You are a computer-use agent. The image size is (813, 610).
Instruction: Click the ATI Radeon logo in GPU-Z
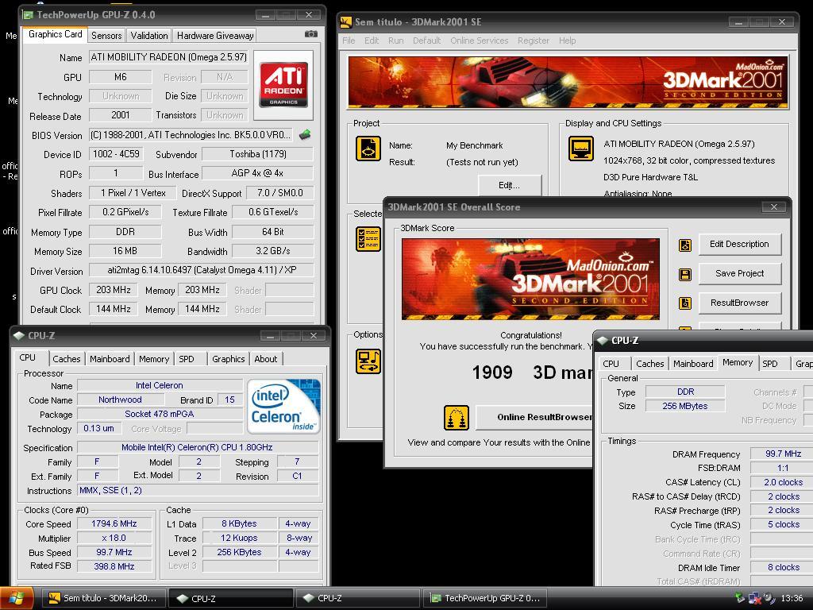click(283, 84)
